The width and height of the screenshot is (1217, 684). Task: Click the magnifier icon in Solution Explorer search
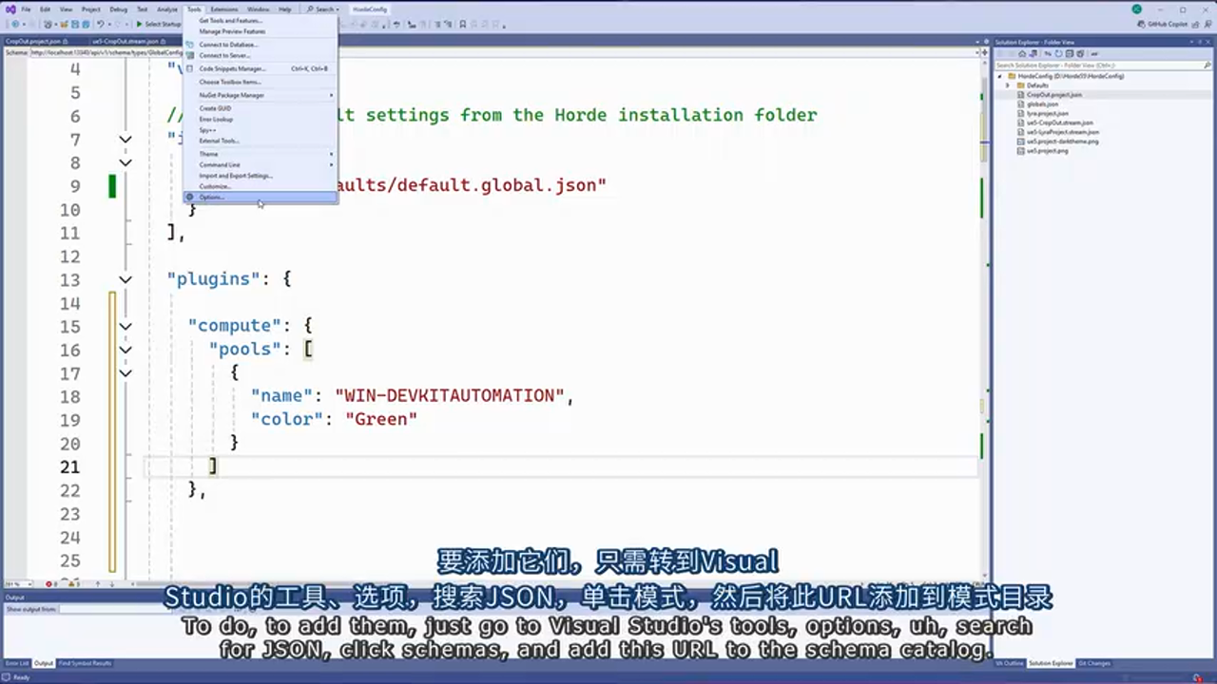point(1207,65)
